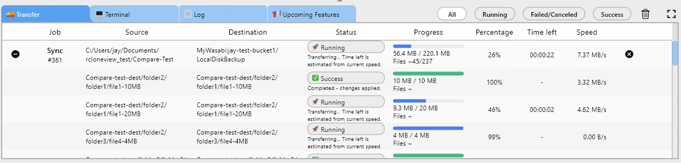The image size is (681, 163).
Task: Switch to the Terminal tab
Action: click(117, 14)
